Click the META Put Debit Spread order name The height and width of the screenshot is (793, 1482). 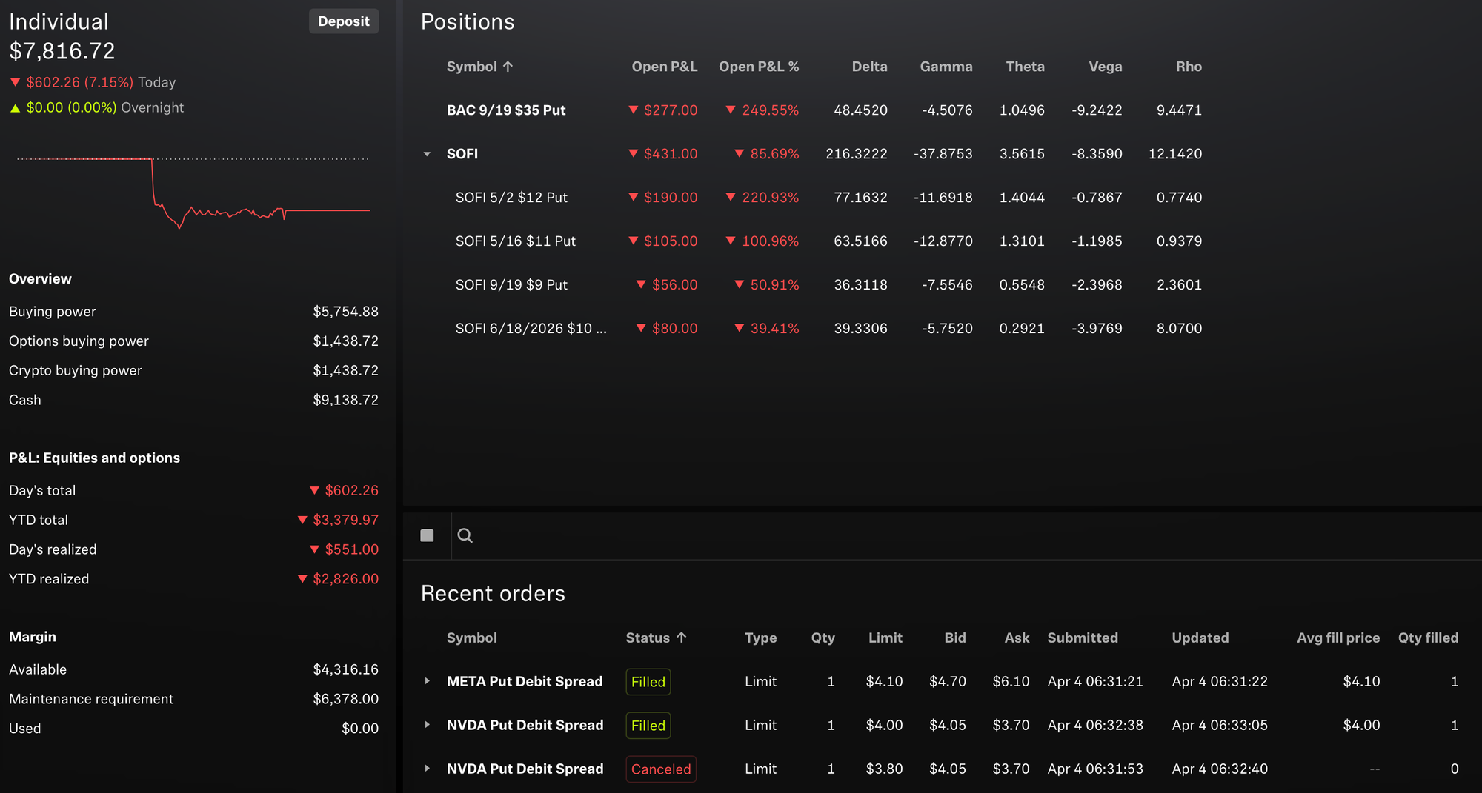pyautogui.click(x=525, y=681)
